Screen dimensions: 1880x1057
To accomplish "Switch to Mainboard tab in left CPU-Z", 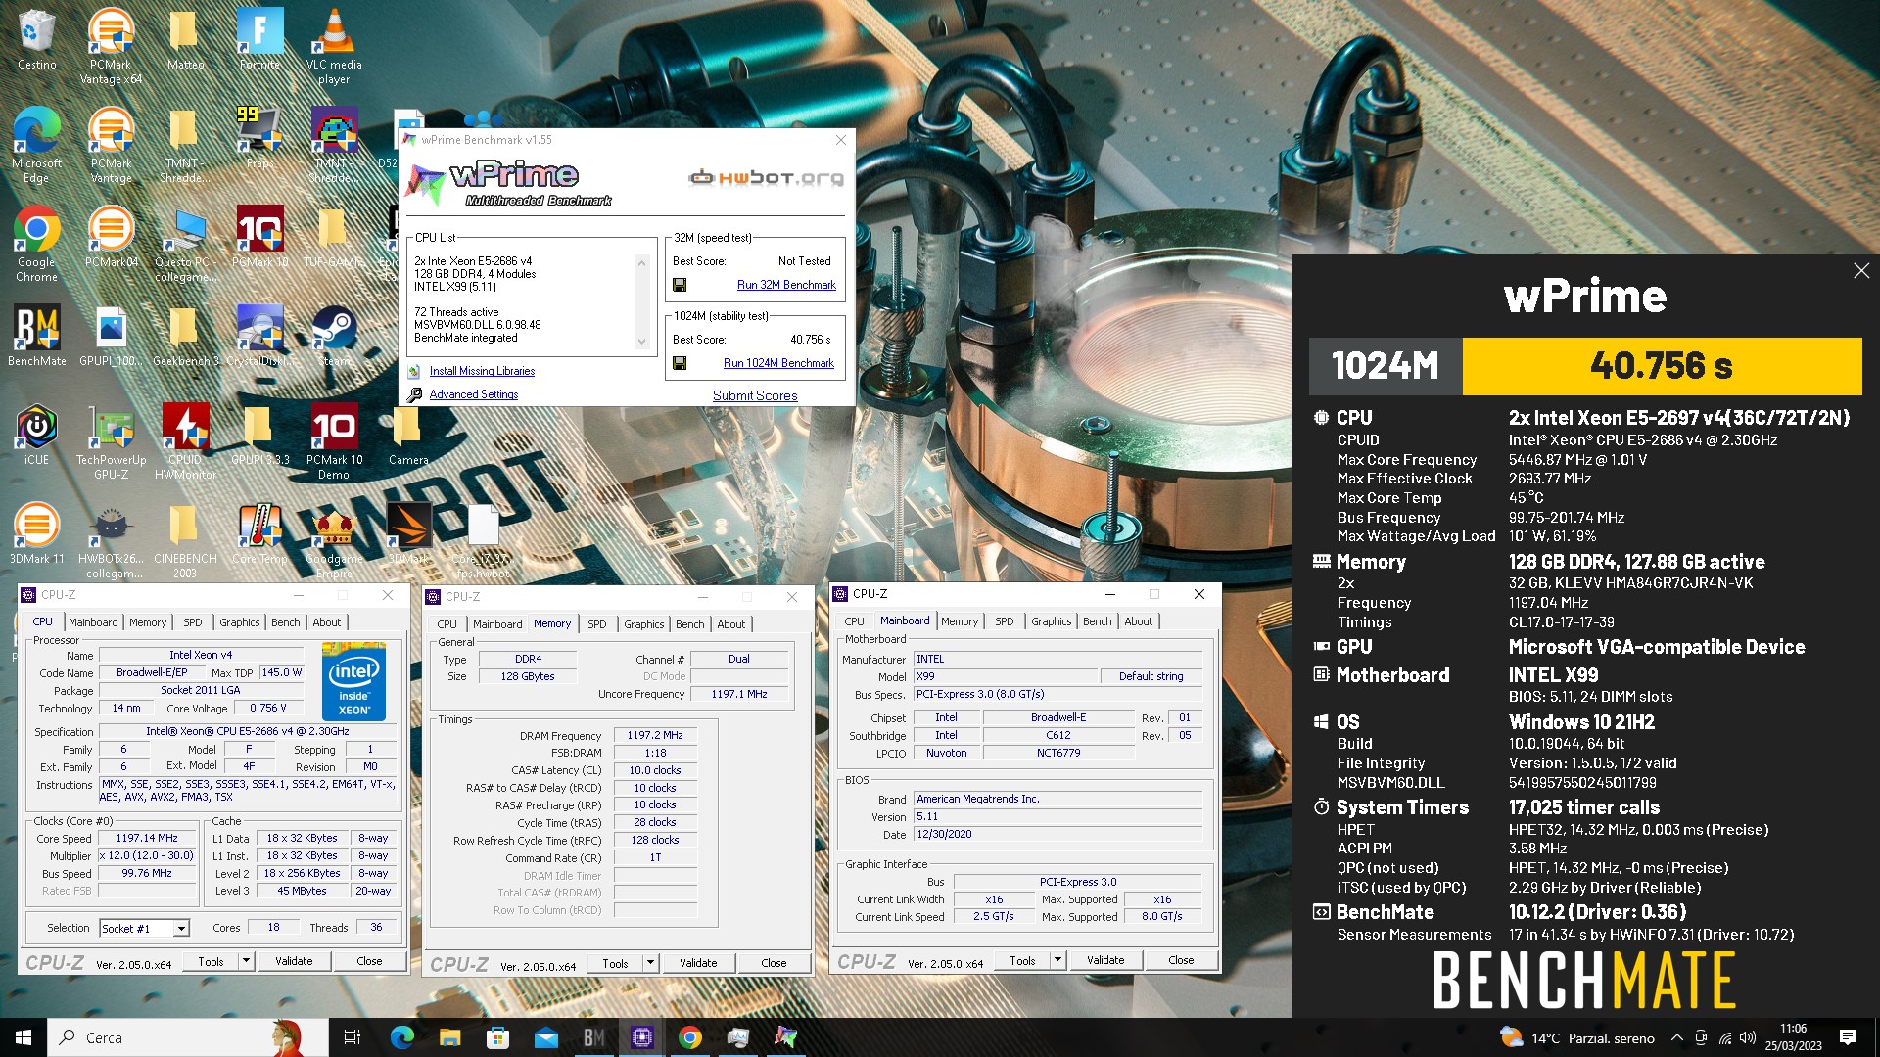I will pyautogui.click(x=93, y=622).
